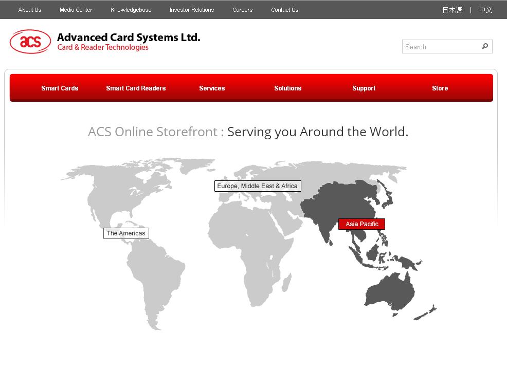Click the ACS oval logo

pos(30,41)
